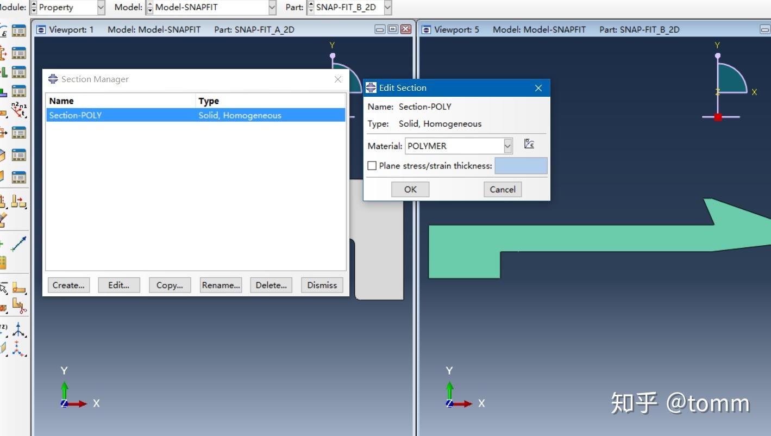Dismiss the Section Manager dialog

pyautogui.click(x=322, y=285)
